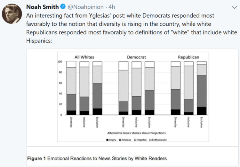Click the Angry legend black swatch
This screenshot has height=167, width=240.
tap(108, 140)
